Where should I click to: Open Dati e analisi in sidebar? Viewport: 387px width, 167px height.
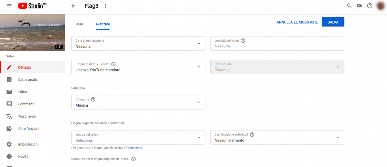(x=28, y=79)
